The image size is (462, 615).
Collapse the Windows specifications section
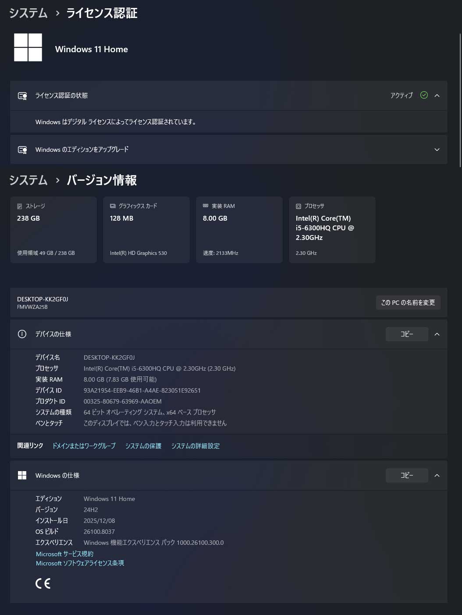[x=437, y=476]
